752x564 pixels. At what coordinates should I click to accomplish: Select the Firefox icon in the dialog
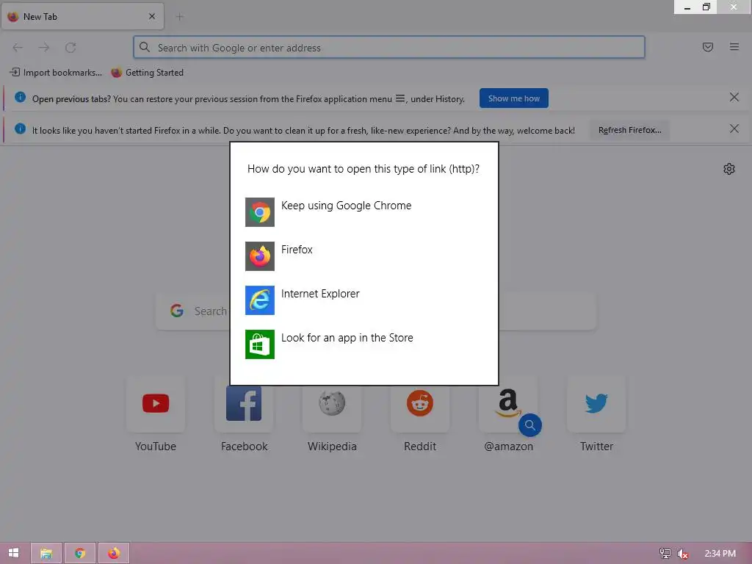point(259,256)
